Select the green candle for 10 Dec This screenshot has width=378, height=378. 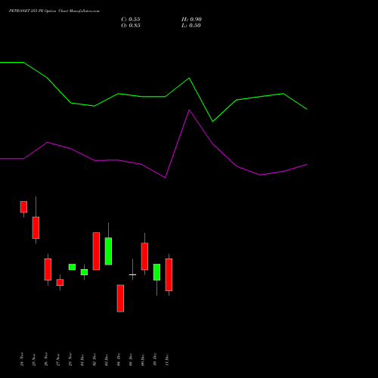coord(156,272)
